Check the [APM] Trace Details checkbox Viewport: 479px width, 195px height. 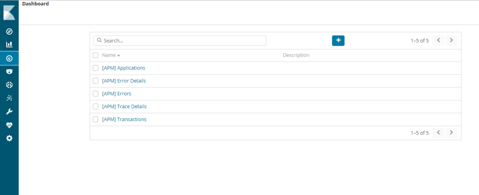coord(95,107)
